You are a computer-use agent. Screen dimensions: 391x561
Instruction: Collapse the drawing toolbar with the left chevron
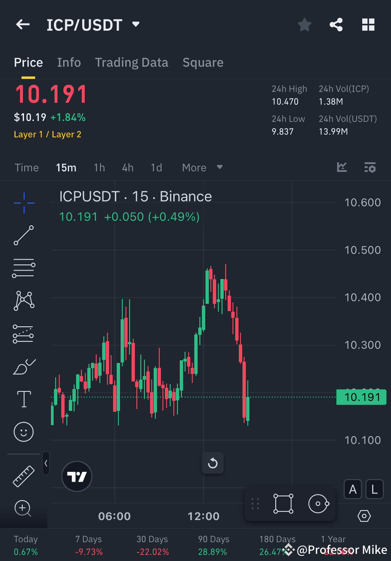point(46,464)
